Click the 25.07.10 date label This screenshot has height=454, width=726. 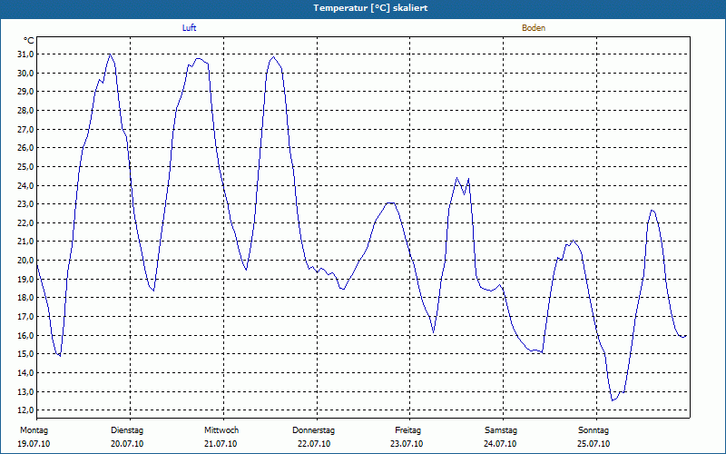(594, 444)
